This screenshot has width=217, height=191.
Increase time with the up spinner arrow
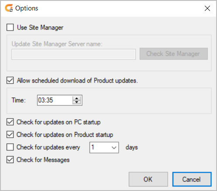click(x=76, y=98)
